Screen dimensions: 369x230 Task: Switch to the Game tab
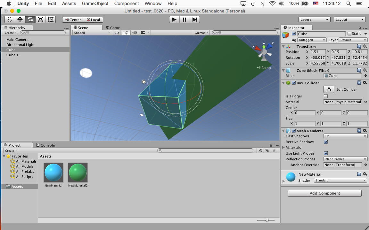coord(113,28)
